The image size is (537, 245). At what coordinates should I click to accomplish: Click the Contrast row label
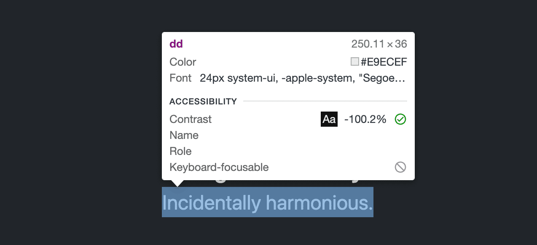point(190,119)
